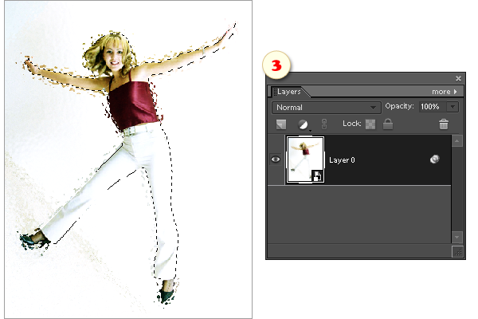Image resolution: width=478 pixels, height=319 pixels.
Task: Lock all with padlock icon
Action: point(388,124)
